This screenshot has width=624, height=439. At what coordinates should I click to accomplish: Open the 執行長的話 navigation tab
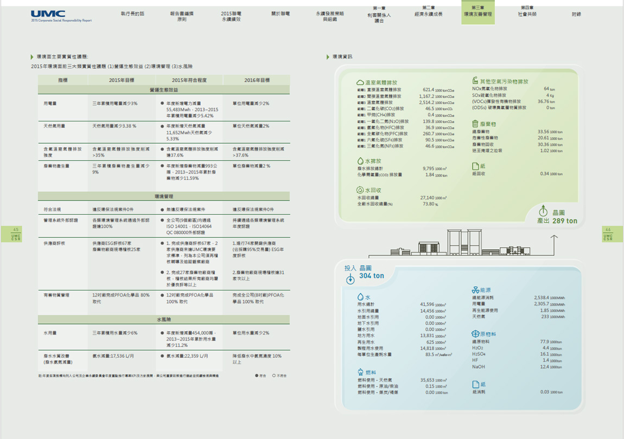coord(132,13)
